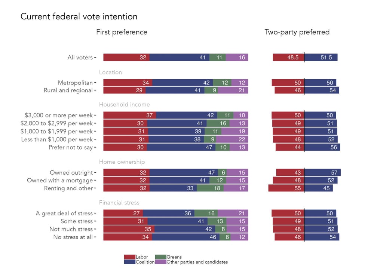Select the 'Metropolitan' row label

pos(75,83)
